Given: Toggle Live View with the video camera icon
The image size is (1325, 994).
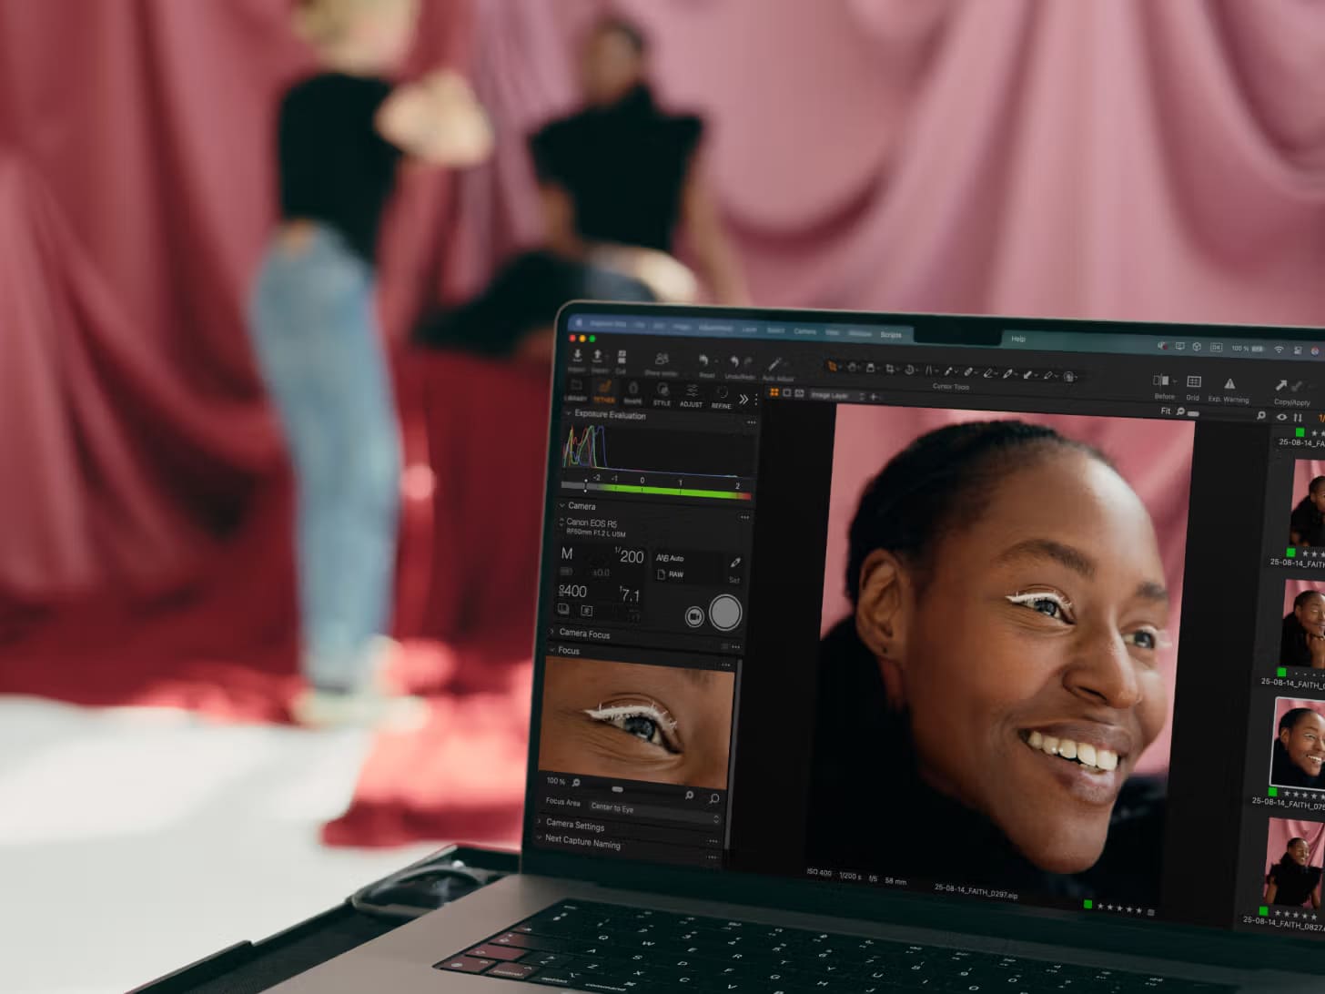Looking at the screenshot, I should click(694, 614).
